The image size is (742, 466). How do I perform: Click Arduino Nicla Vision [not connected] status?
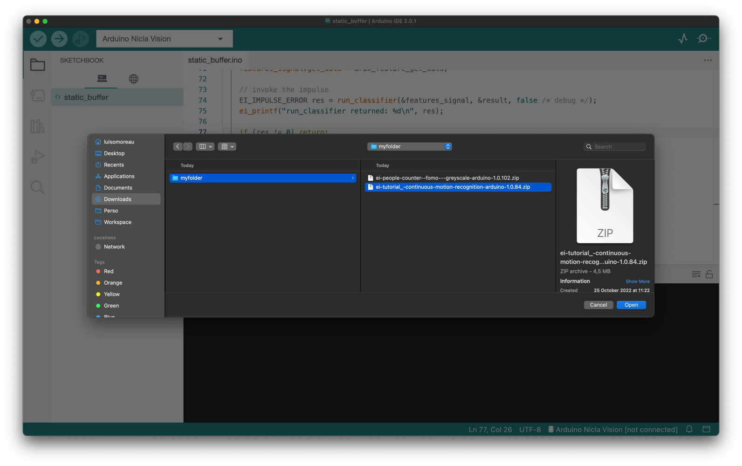pos(613,430)
